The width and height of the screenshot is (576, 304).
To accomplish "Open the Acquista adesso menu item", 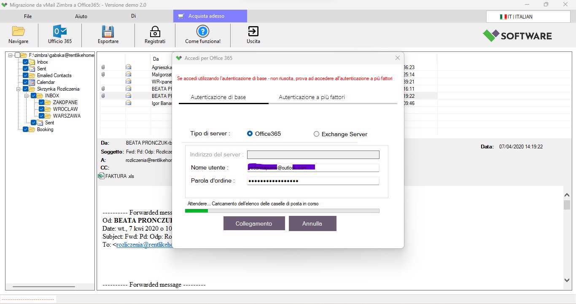I will pyautogui.click(x=210, y=16).
